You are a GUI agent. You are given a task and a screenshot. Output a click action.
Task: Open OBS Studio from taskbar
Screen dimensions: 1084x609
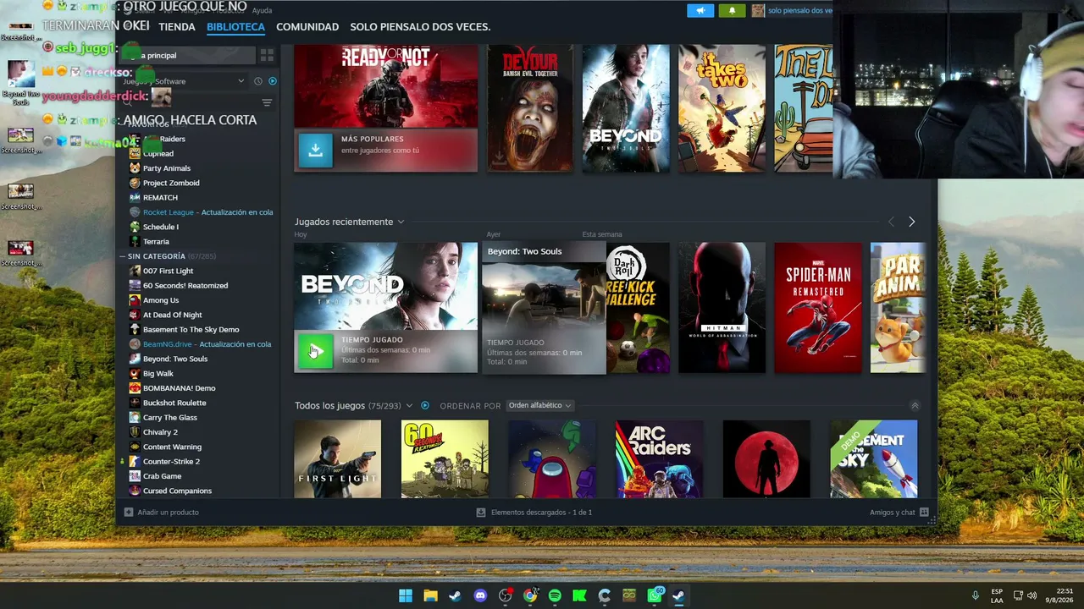(x=506, y=595)
